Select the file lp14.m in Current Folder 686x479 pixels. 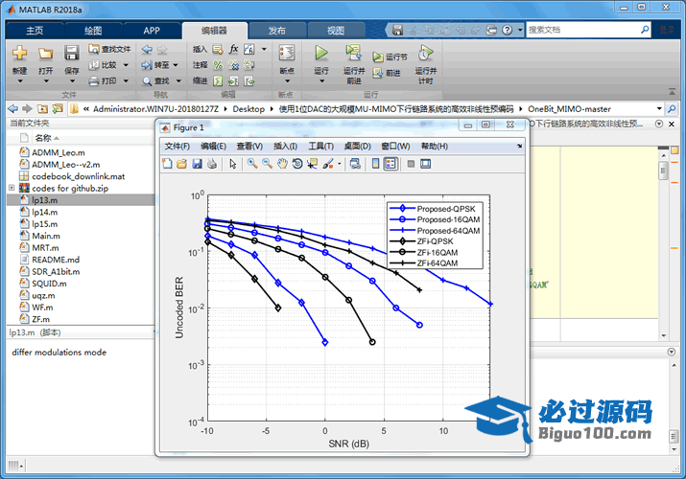coord(45,212)
